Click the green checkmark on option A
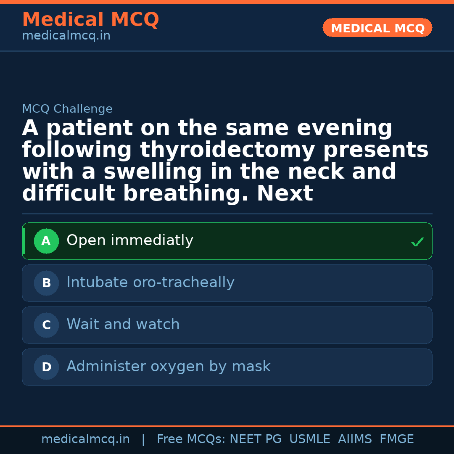Viewport: 454px width, 454px height. pos(417,242)
